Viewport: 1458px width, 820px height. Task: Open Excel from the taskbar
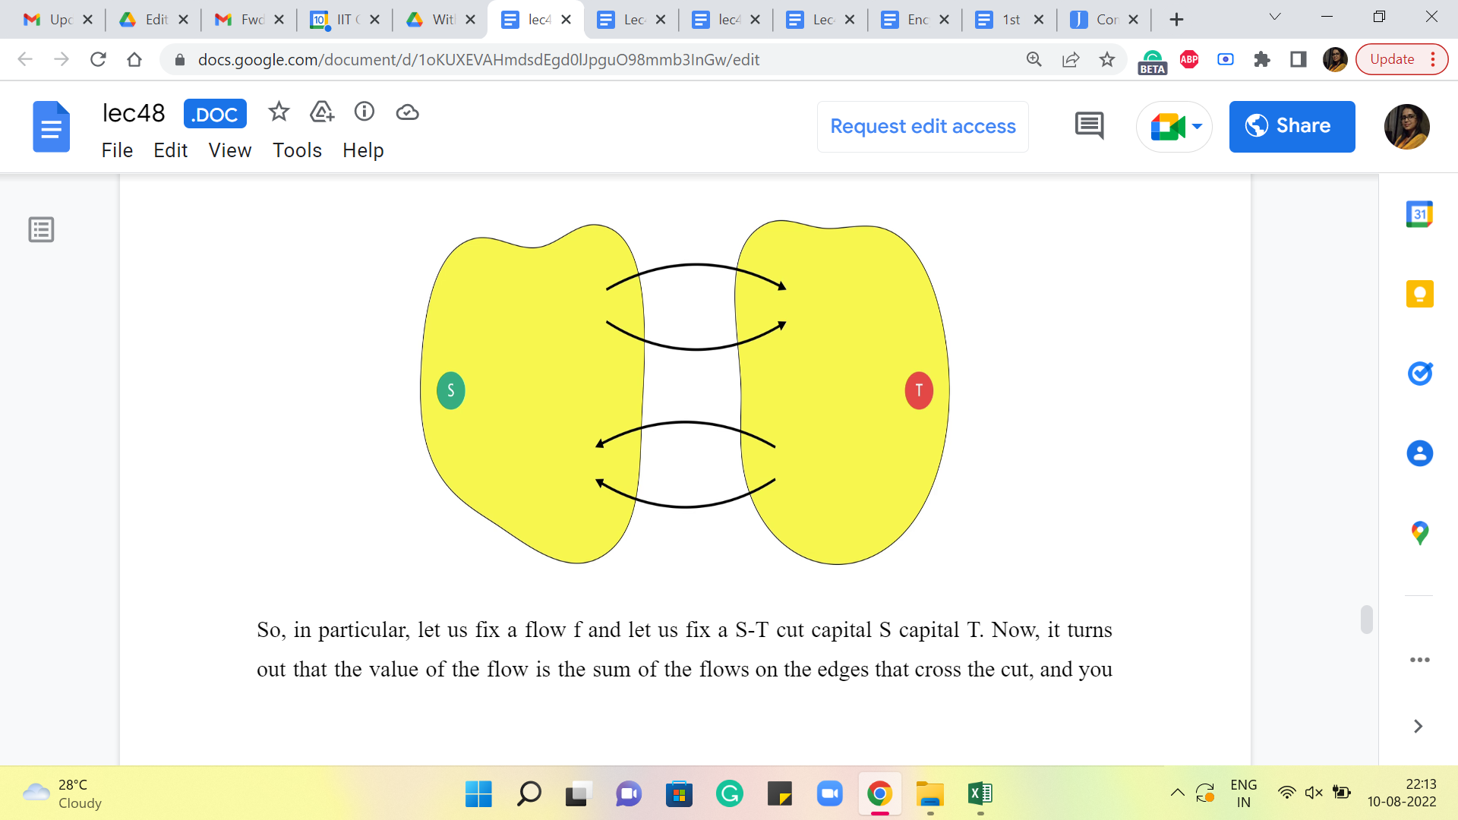click(x=980, y=794)
